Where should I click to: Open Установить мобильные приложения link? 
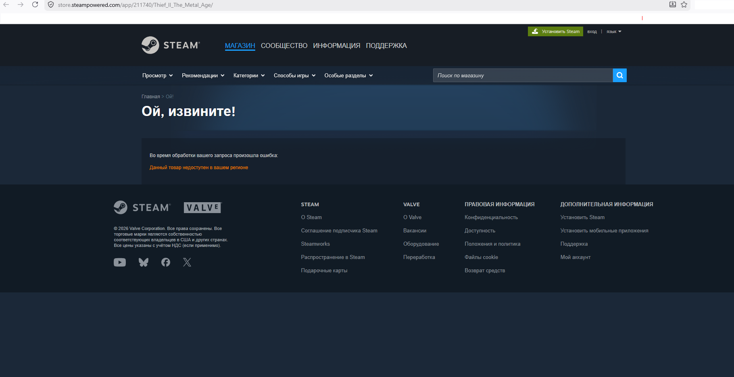pos(604,230)
